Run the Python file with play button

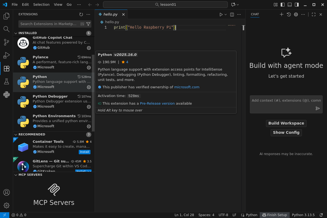tap(221, 14)
